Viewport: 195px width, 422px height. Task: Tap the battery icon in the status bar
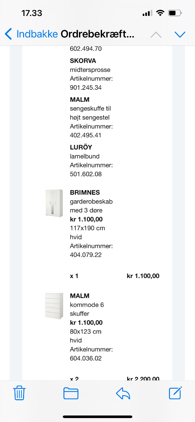click(174, 13)
